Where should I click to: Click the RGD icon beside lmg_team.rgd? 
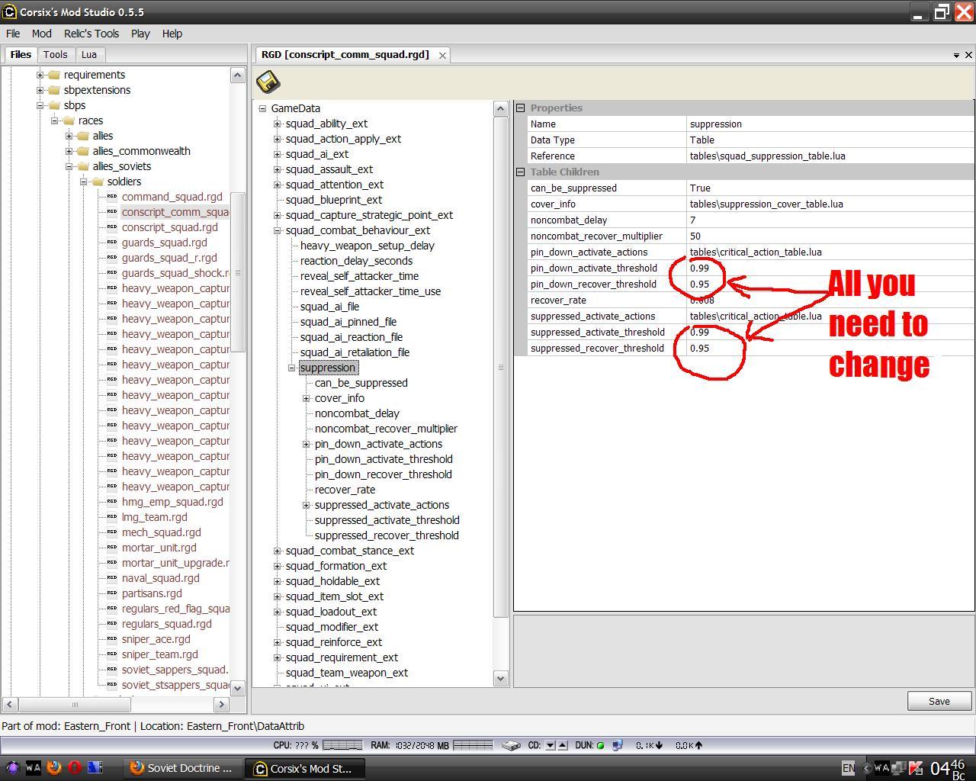(112, 517)
